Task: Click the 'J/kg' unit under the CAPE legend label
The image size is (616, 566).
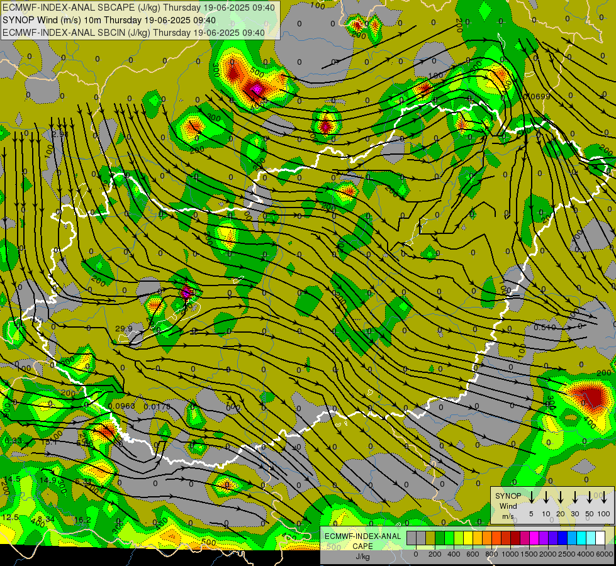Action: pos(362,557)
